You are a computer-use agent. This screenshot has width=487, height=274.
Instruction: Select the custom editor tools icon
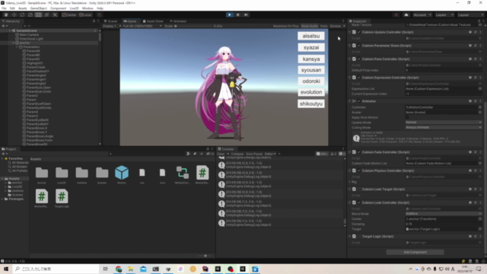coord(55,14)
